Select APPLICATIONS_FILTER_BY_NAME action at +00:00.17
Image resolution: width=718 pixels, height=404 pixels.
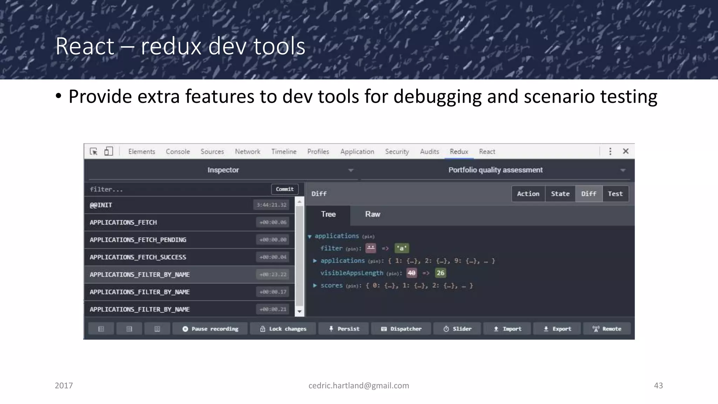tap(189, 292)
